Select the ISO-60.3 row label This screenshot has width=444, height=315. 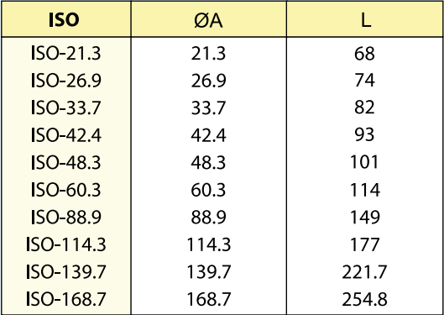point(66,189)
